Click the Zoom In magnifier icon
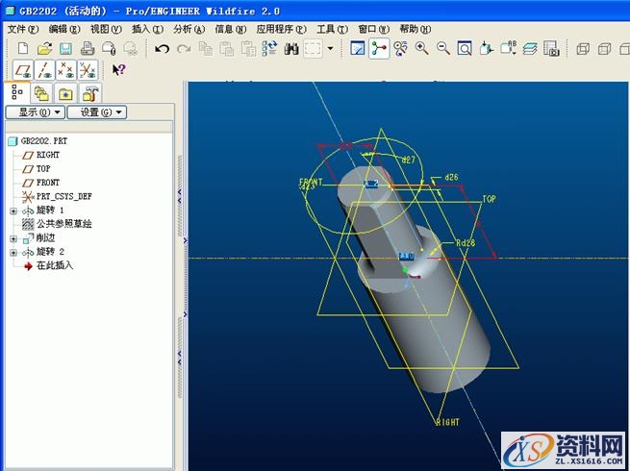This screenshot has width=630, height=471. pos(421,48)
